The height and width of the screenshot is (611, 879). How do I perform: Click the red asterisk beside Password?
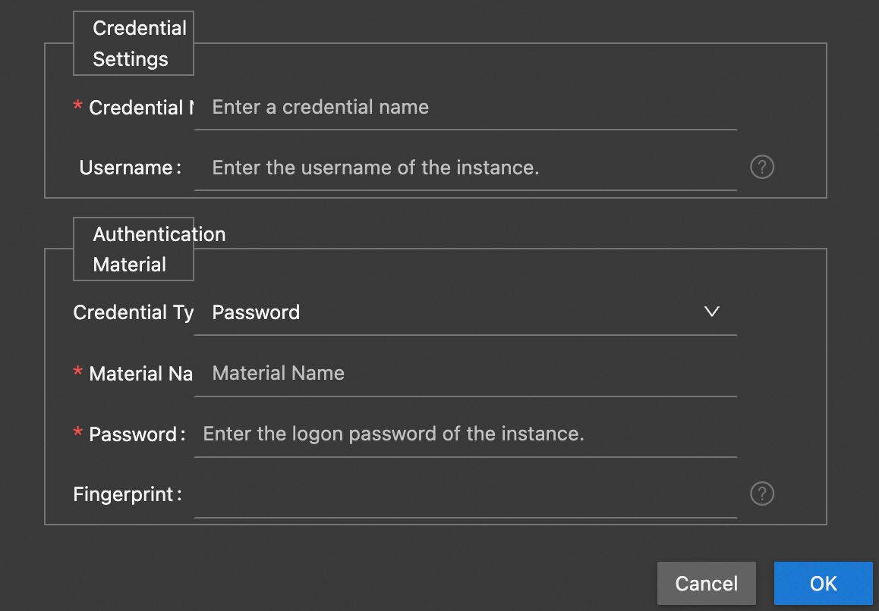pos(77,433)
